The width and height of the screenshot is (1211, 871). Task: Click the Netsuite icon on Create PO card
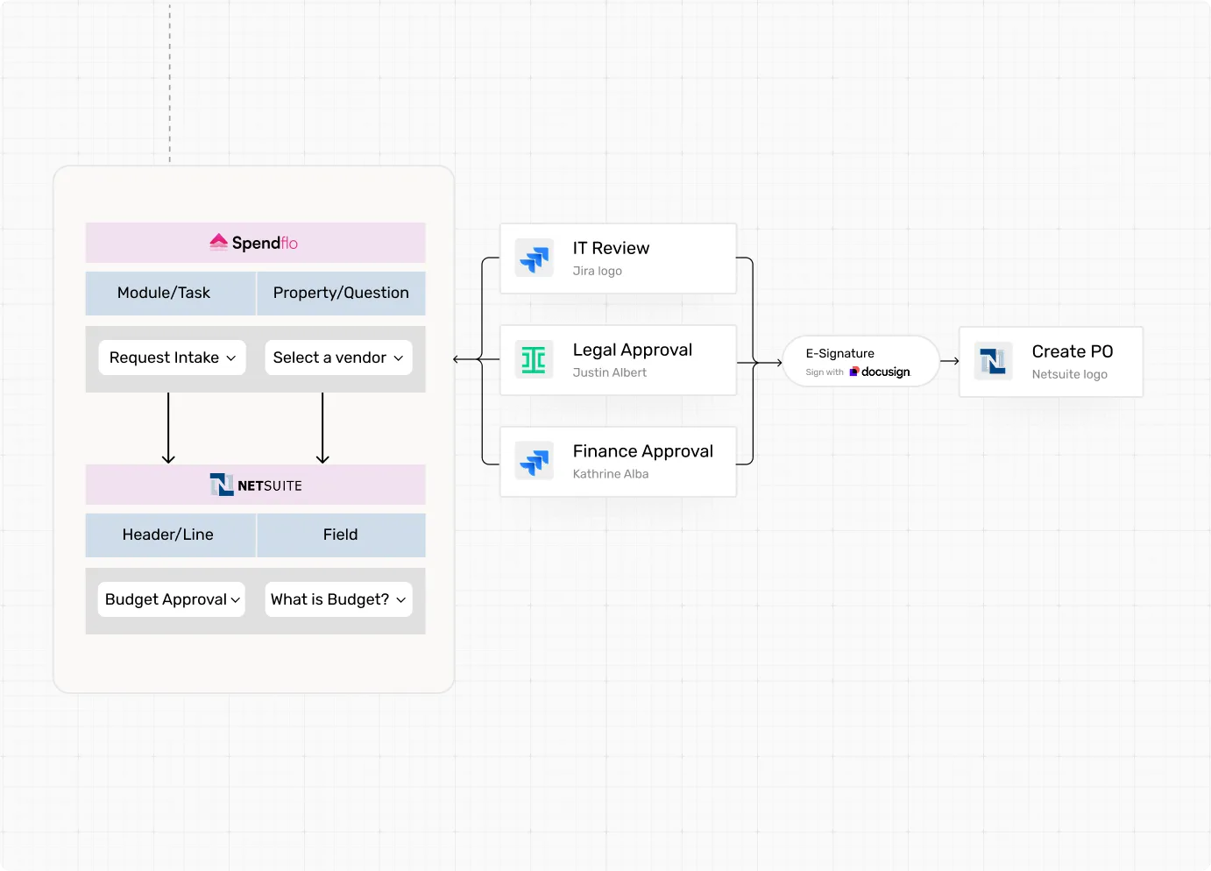(993, 361)
